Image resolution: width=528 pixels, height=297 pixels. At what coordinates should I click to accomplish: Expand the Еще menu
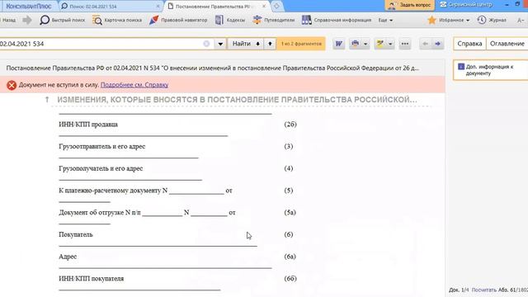tap(385, 20)
